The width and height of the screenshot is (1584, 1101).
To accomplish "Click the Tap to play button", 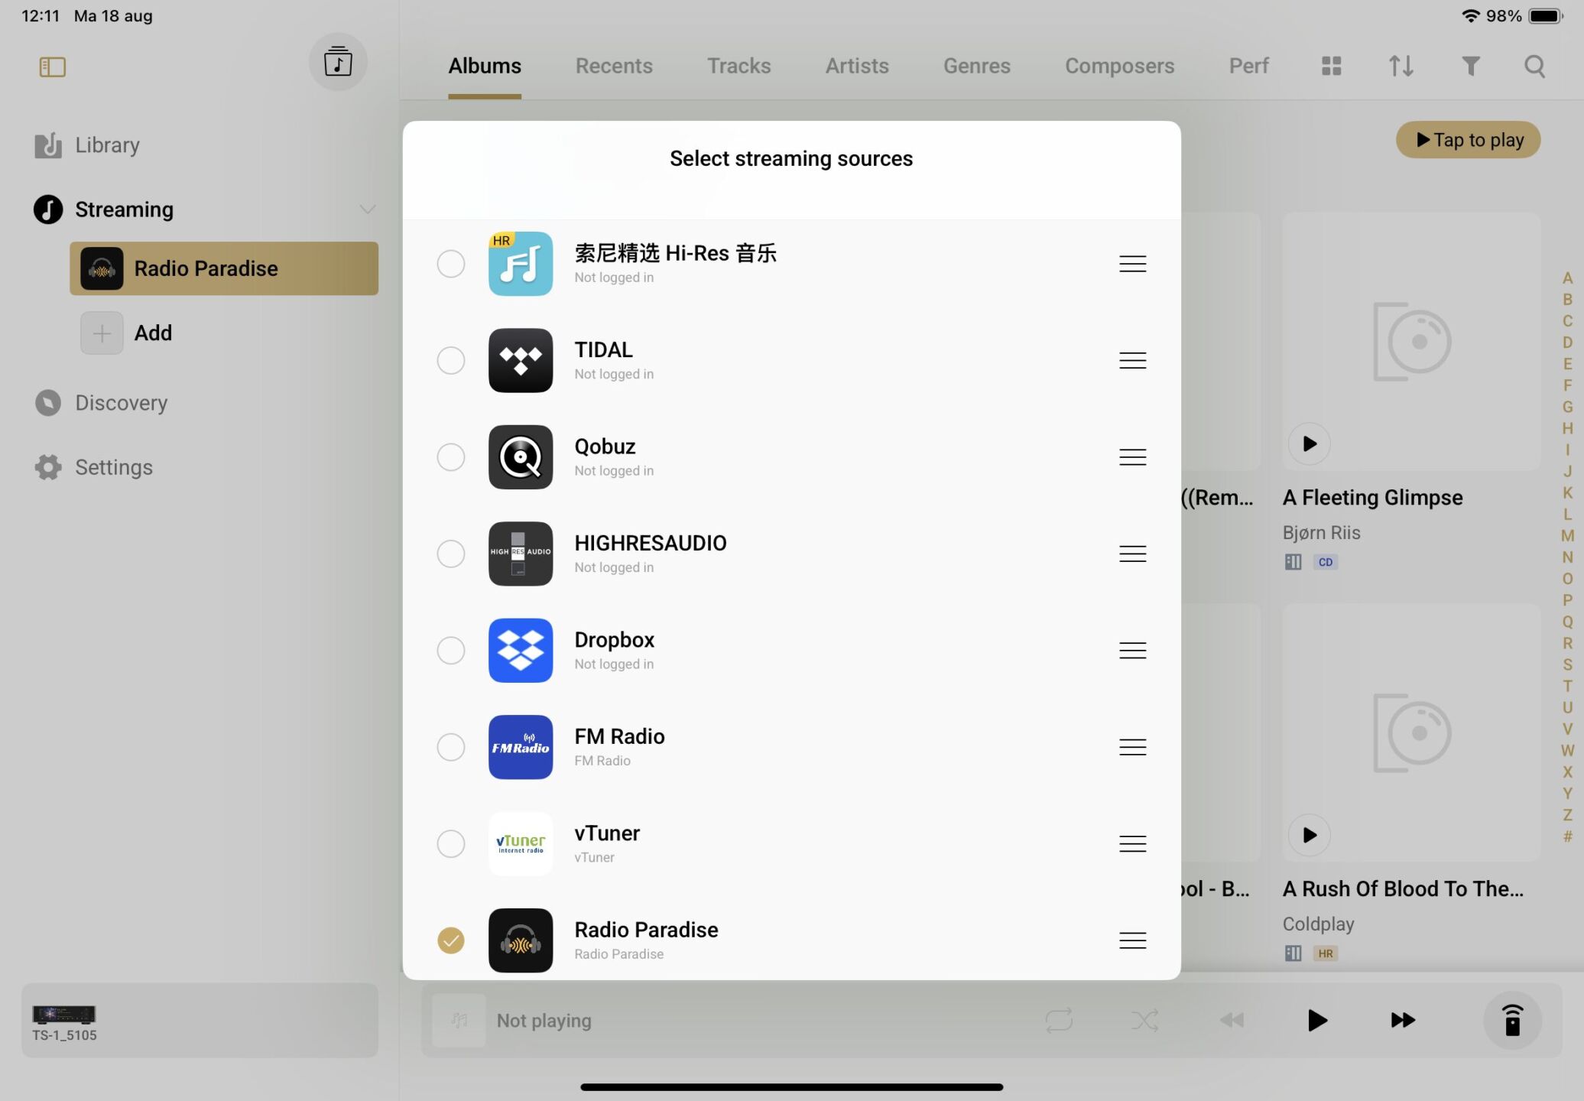I will (1468, 140).
